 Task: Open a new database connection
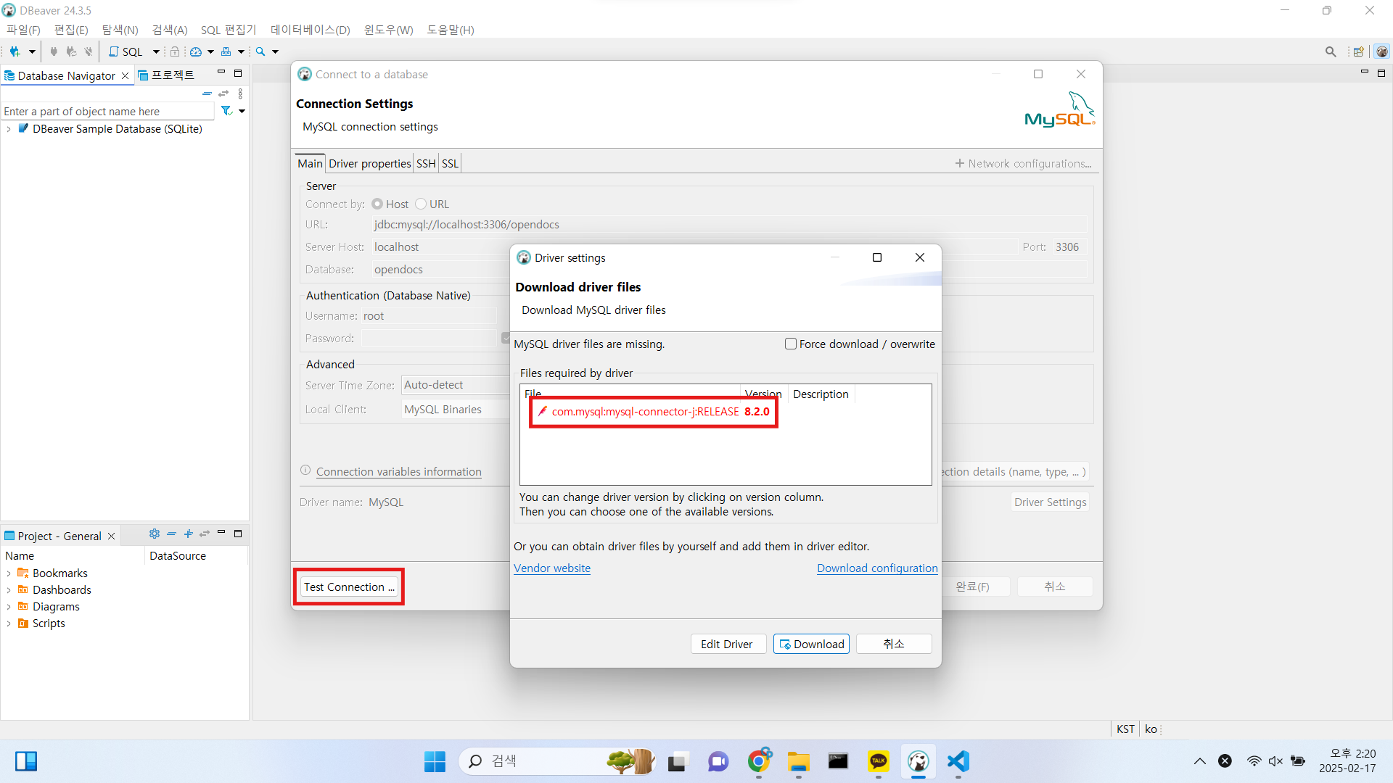[15, 51]
